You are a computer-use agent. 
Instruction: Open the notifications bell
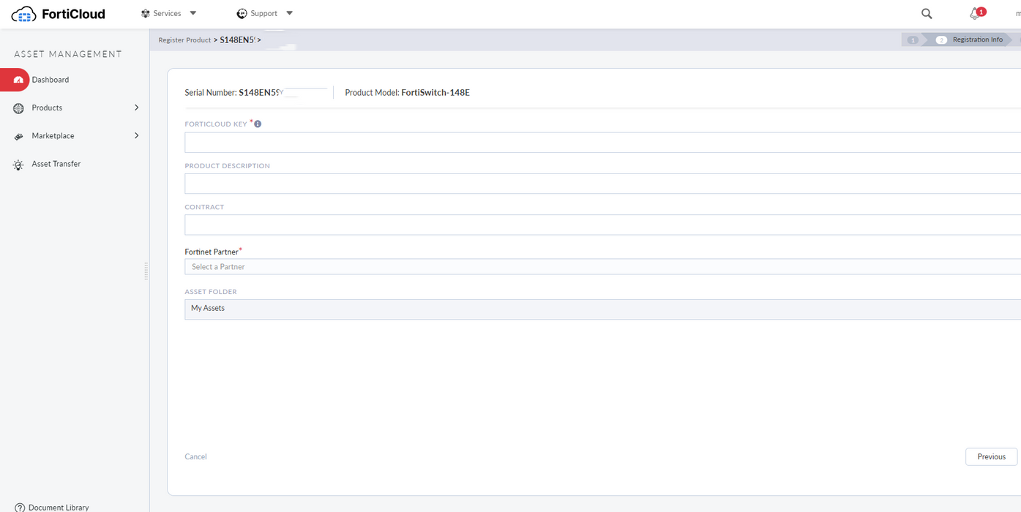976,13
